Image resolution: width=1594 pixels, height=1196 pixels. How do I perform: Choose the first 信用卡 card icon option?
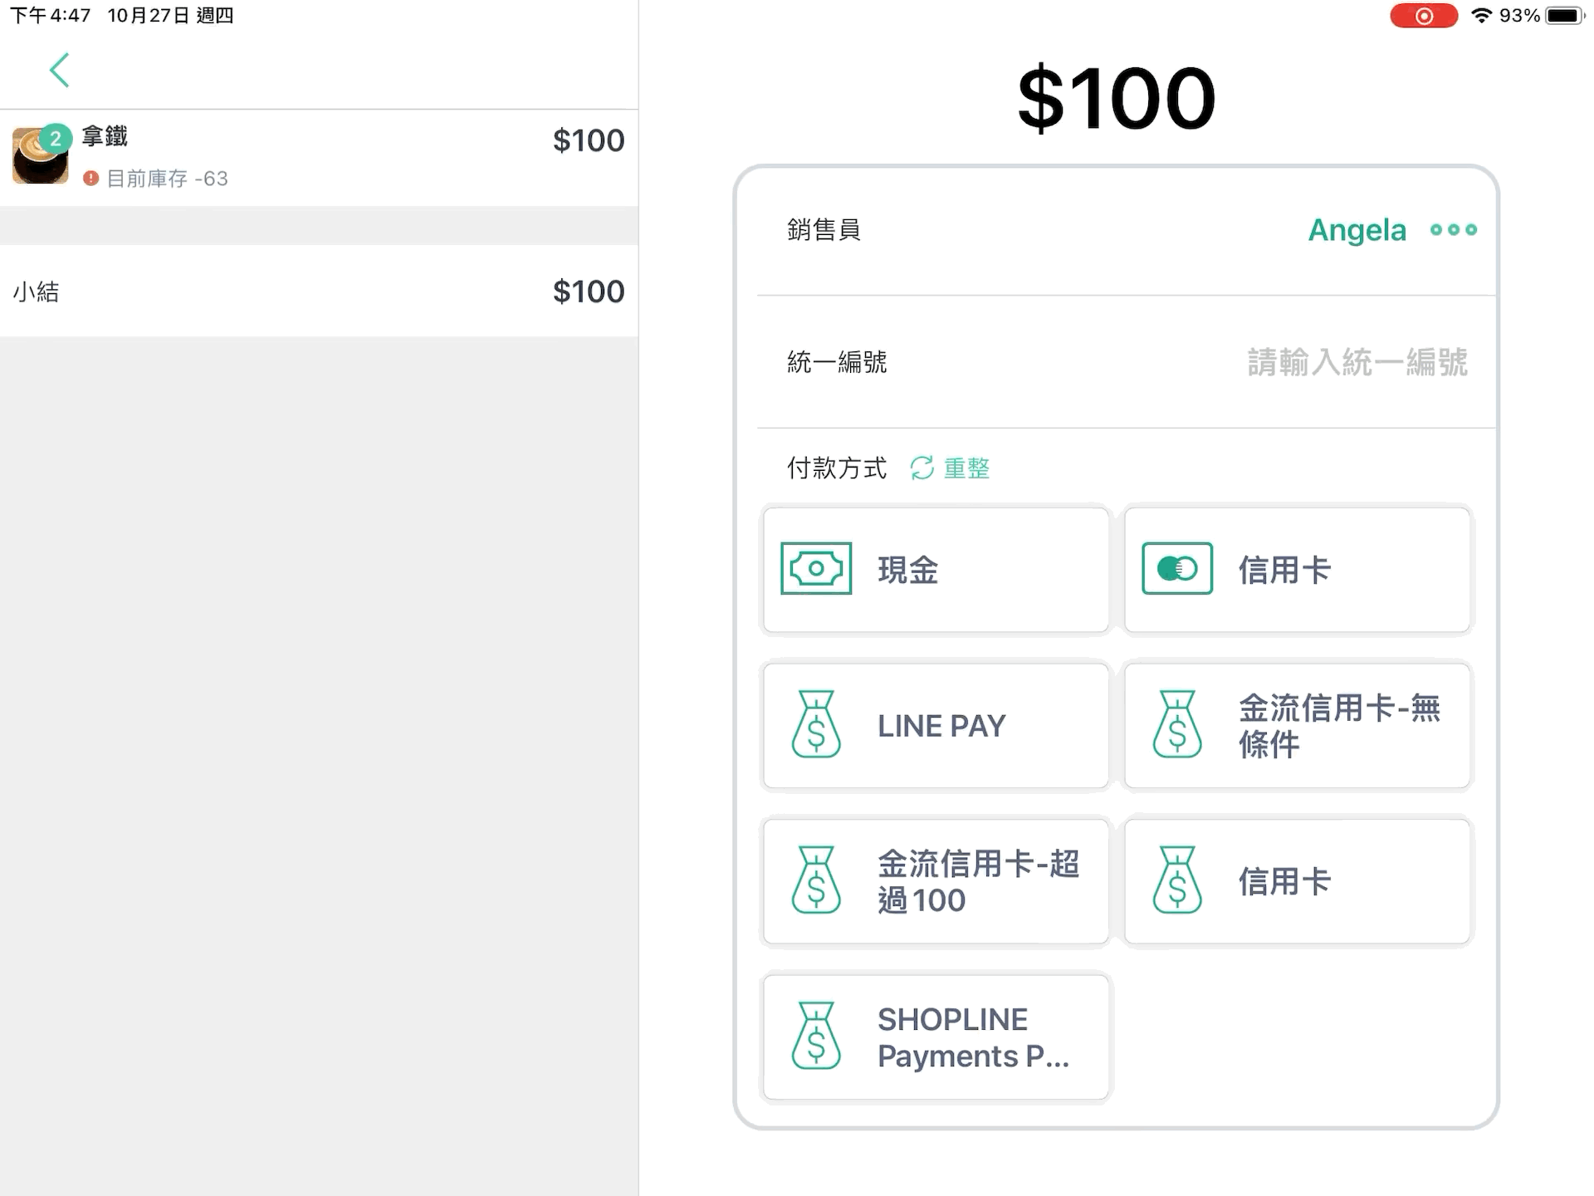(1177, 569)
